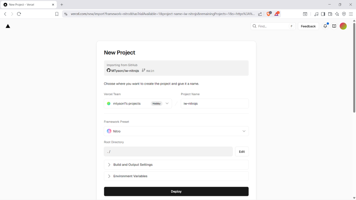
Task: Open the user avatar menu
Action: point(343,26)
